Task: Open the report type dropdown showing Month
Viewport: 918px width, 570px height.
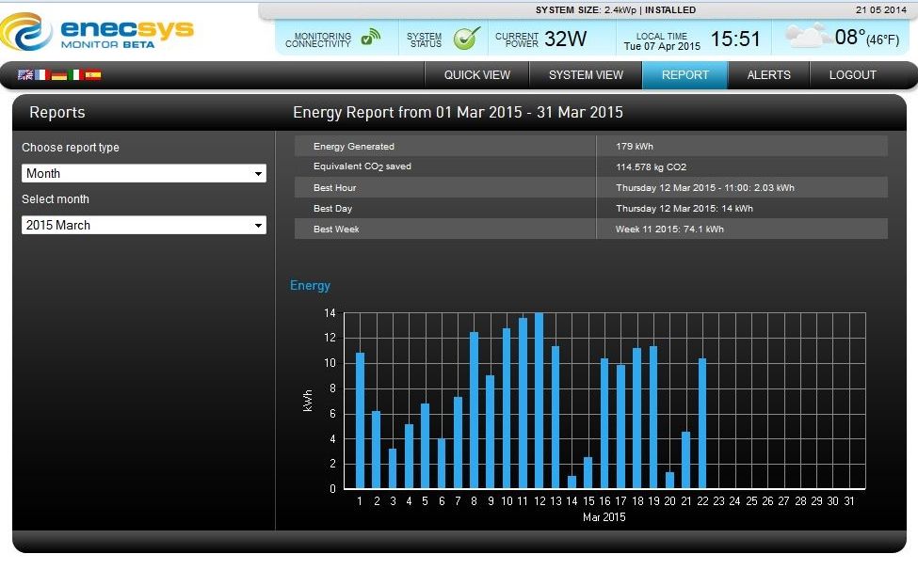Action: tap(144, 173)
